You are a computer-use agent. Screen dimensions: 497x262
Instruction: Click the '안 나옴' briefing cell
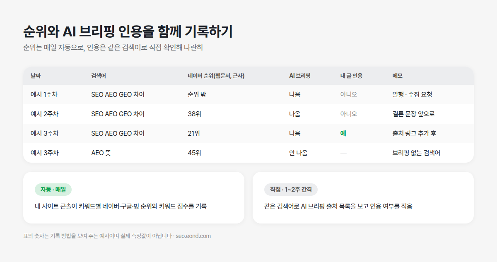298,153
